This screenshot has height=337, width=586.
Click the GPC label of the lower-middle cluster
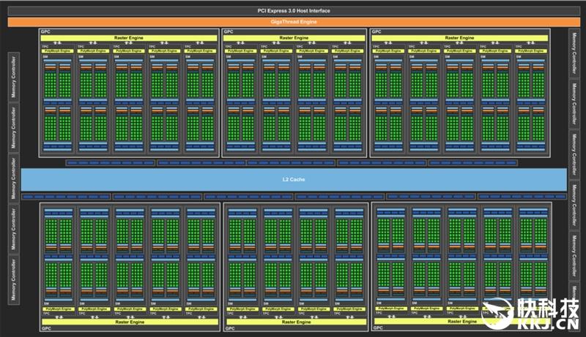(x=230, y=328)
